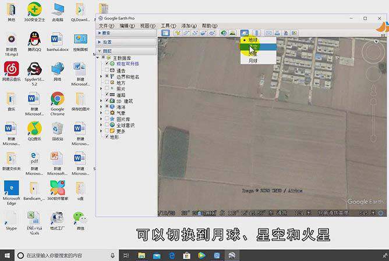Click the taskbar search input box
This screenshot has width=389, height=261.
(x=66, y=255)
